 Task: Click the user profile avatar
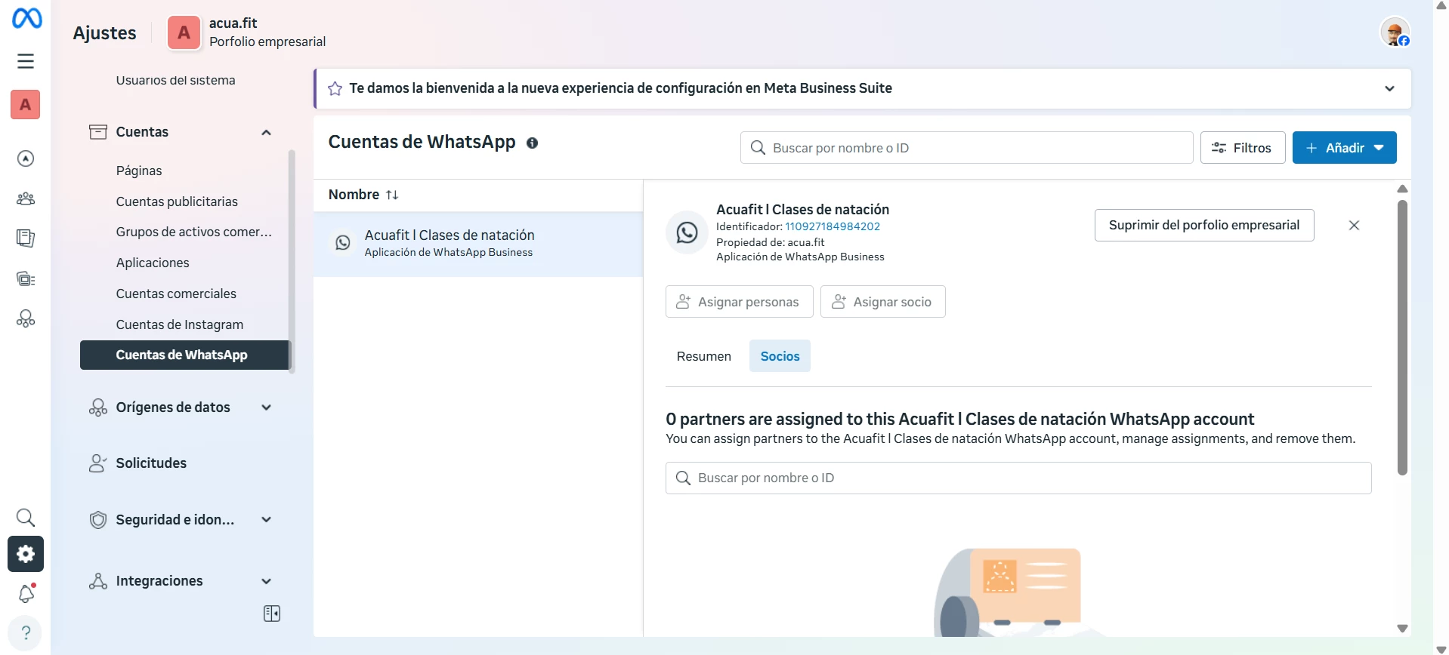[1395, 32]
